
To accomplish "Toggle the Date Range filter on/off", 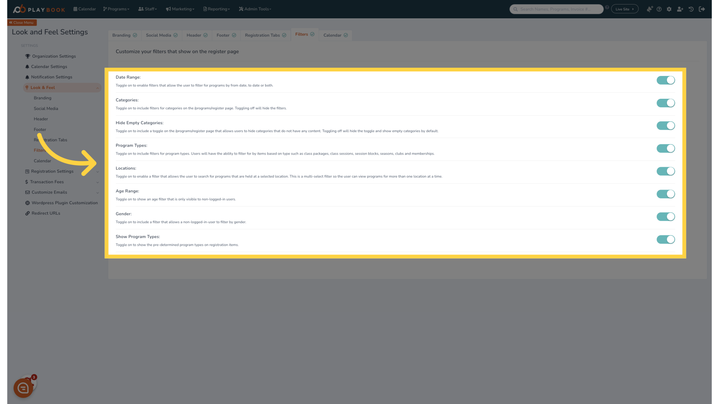I will point(666,80).
